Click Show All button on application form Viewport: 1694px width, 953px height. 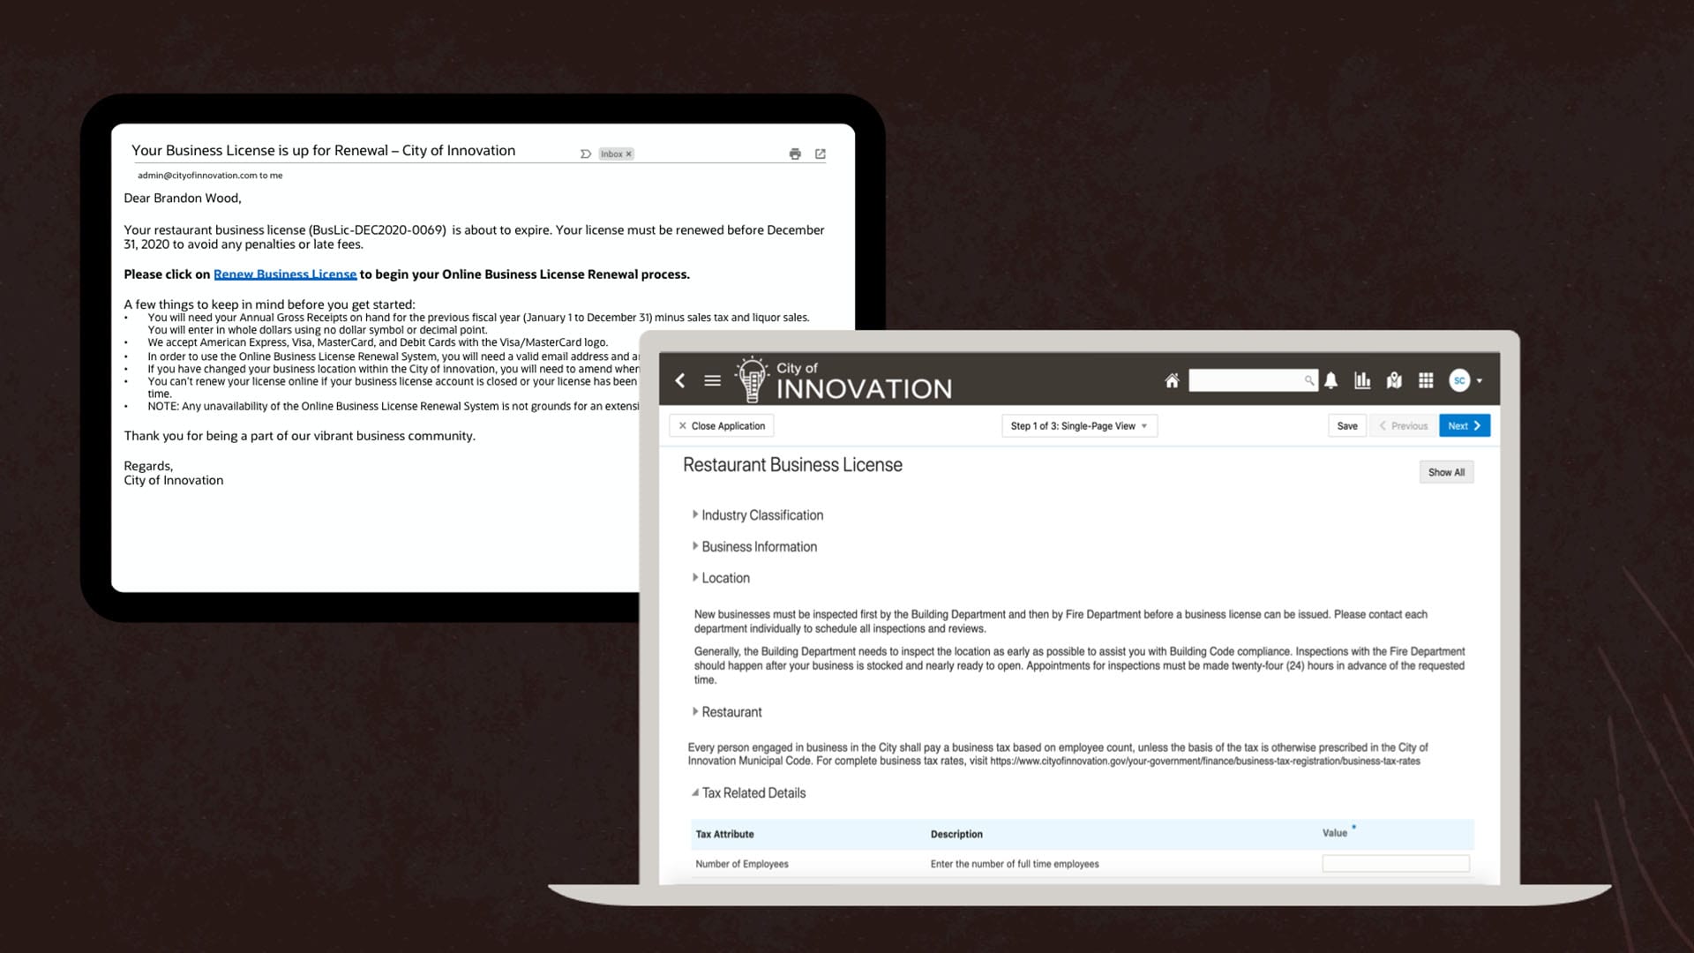[x=1446, y=471]
